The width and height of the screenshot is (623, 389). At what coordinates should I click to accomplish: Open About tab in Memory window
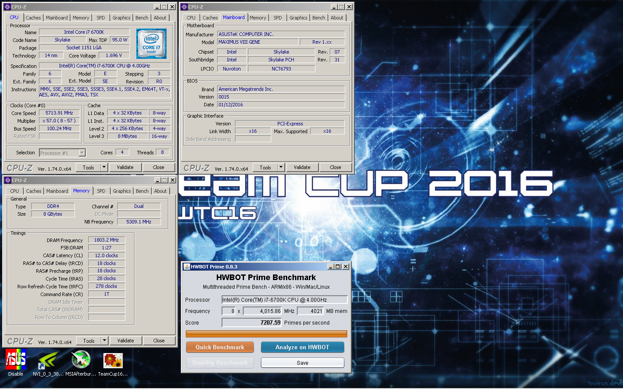point(161,191)
